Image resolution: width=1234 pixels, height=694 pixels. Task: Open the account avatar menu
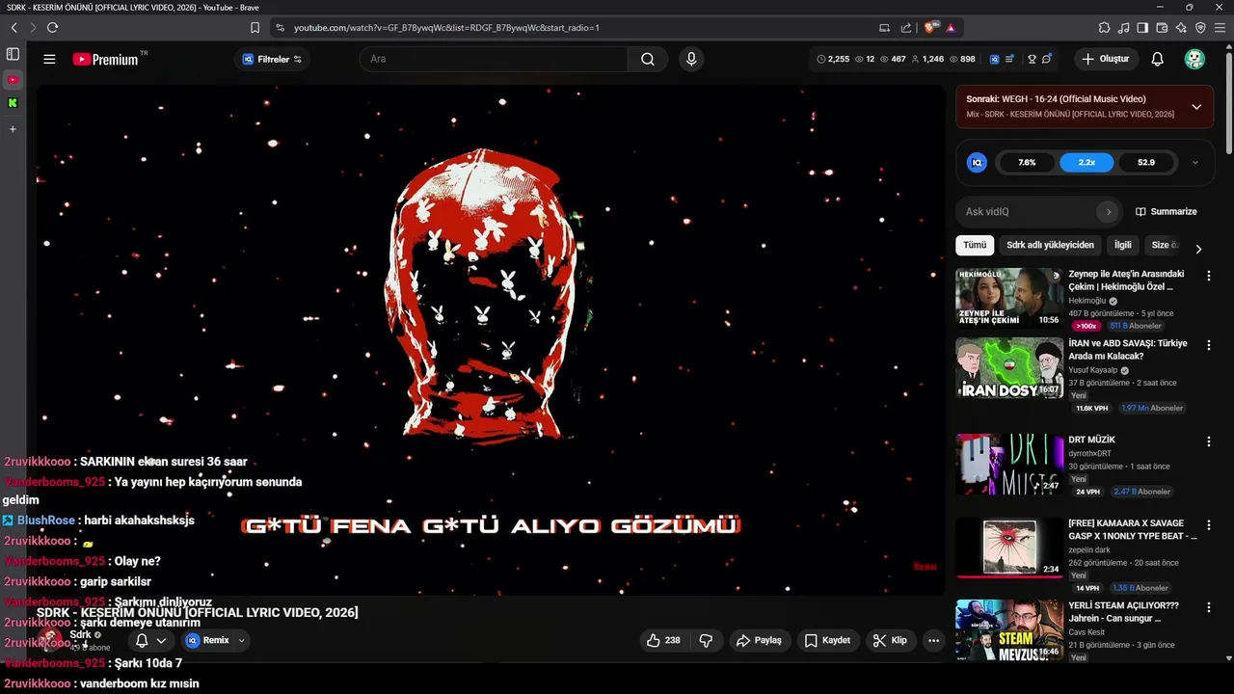click(x=1194, y=59)
